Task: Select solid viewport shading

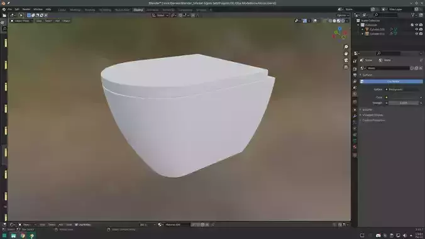Action: [x=334, y=21]
